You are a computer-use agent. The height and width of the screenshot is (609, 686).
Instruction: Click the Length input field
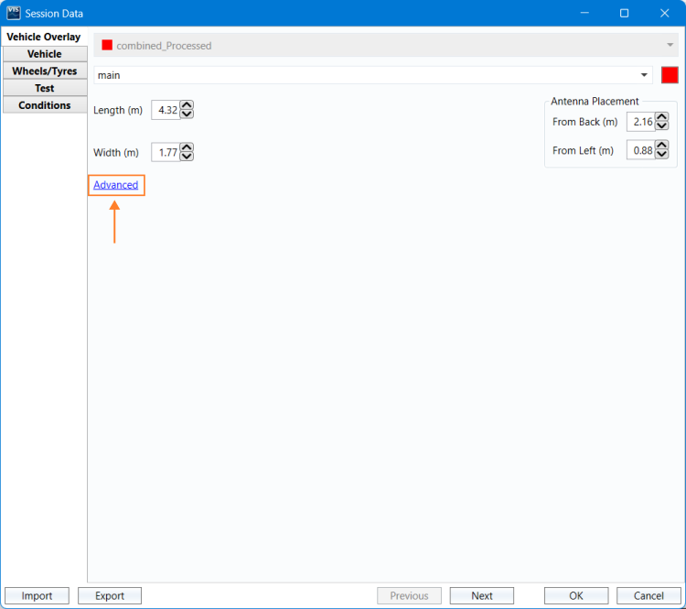tap(166, 110)
